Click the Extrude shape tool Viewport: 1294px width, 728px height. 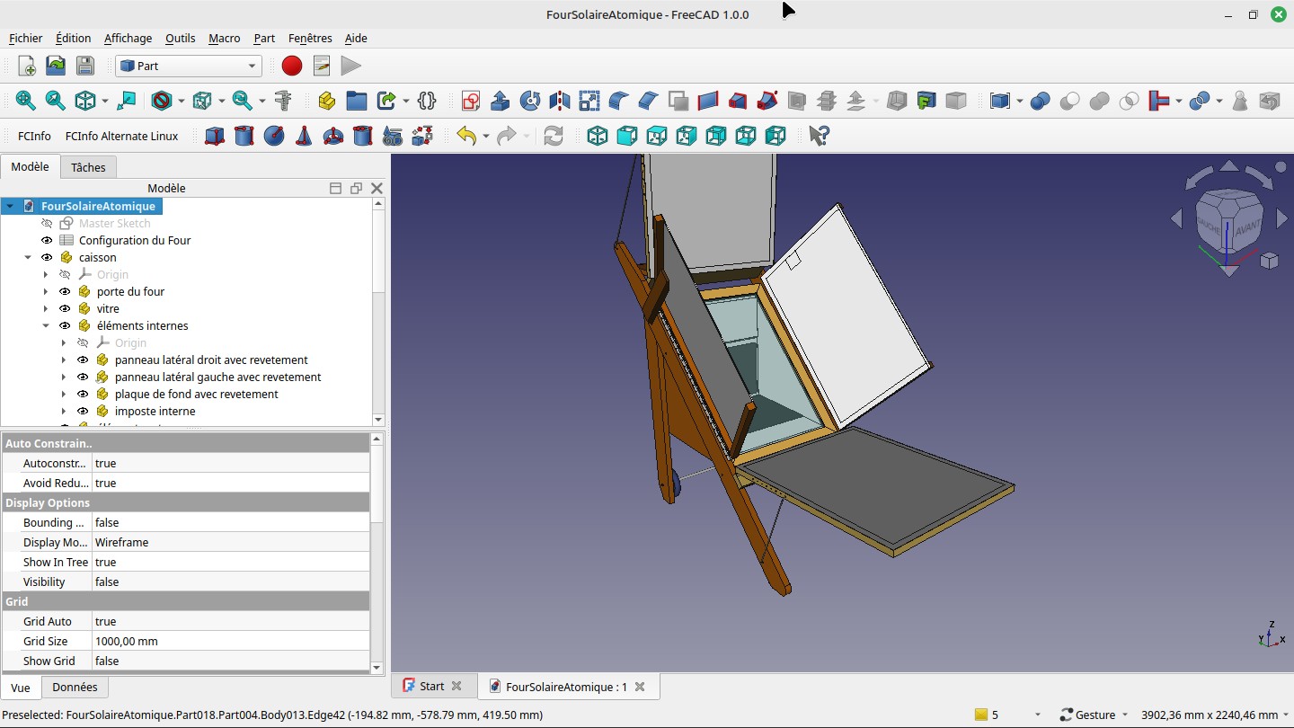click(x=501, y=101)
